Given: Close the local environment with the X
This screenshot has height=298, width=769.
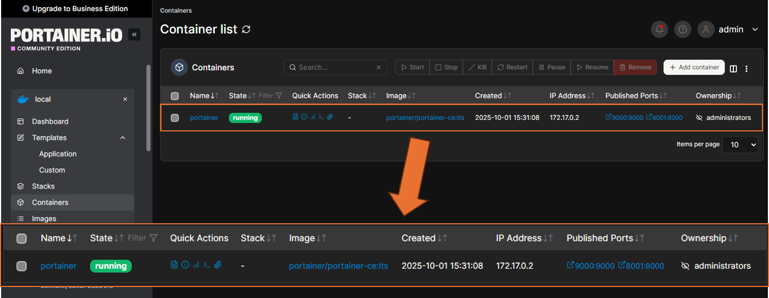Looking at the screenshot, I should [125, 100].
